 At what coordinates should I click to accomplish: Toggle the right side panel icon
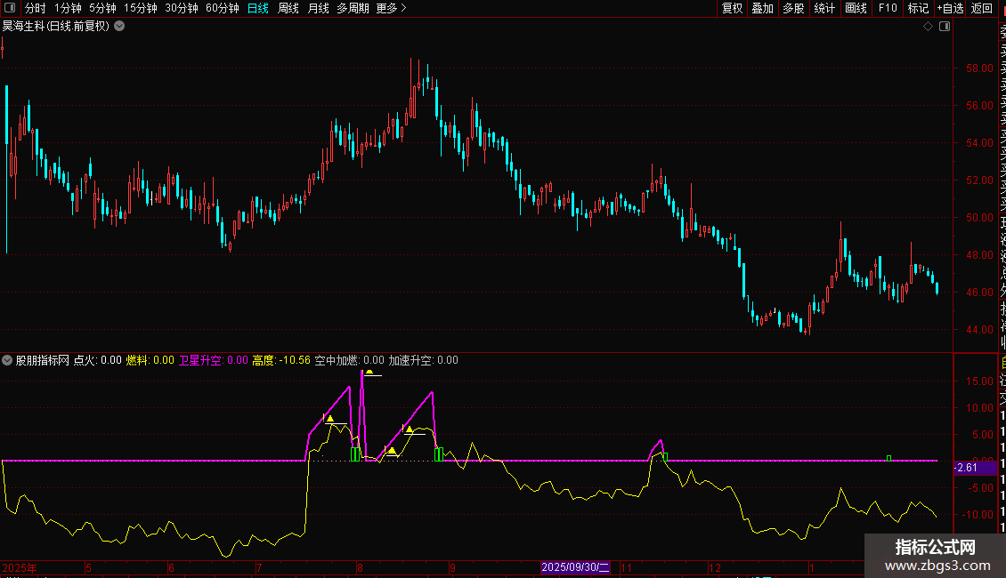click(945, 27)
